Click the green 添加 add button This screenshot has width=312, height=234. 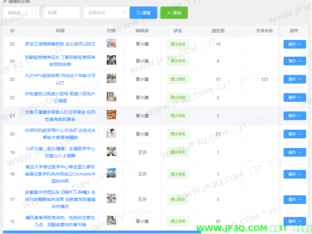click(174, 13)
